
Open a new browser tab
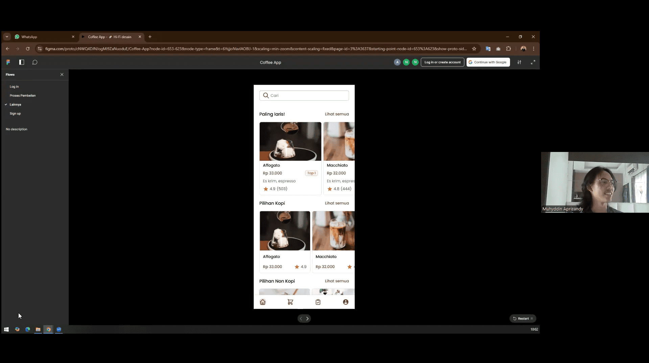pos(150,37)
